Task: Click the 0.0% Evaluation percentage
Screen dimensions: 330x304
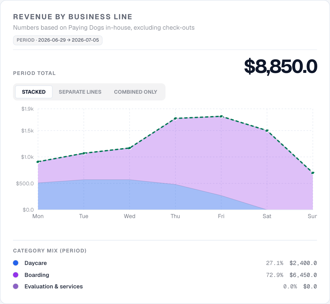Action: (290, 286)
